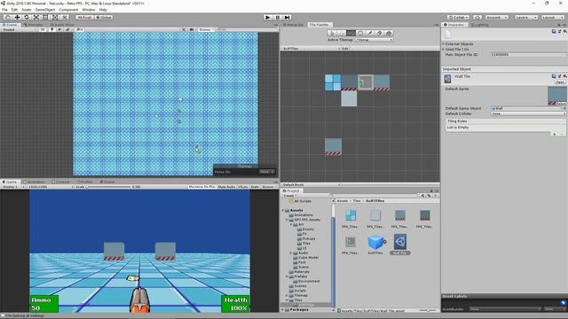The height and width of the screenshot is (319, 568).
Task: Select the Hand tool in toolbar
Action: click(7, 18)
